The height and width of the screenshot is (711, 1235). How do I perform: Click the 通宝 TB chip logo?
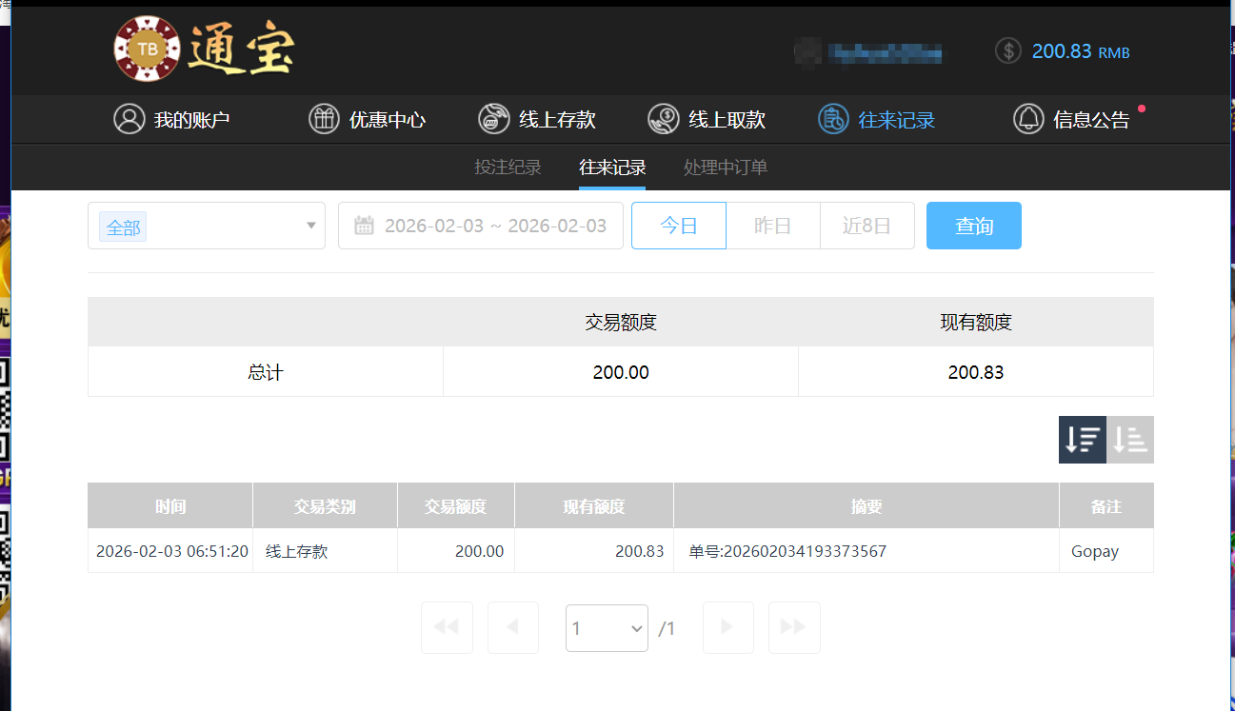148,49
